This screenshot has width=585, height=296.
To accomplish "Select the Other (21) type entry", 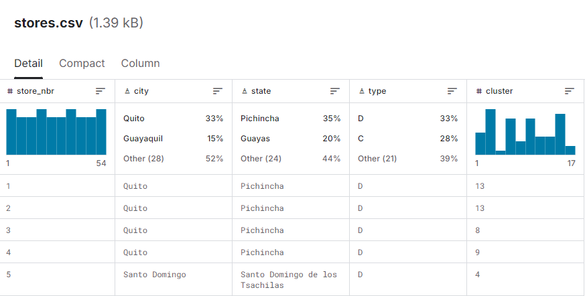I will tap(407, 159).
